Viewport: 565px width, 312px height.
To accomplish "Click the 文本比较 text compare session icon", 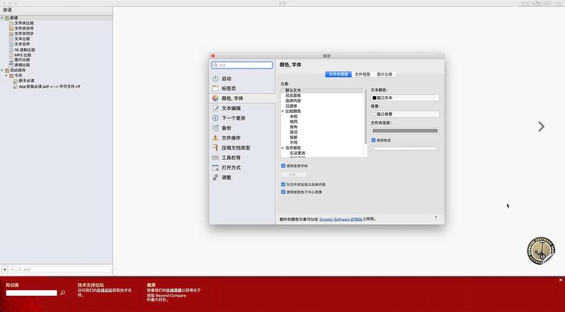I will point(11,39).
